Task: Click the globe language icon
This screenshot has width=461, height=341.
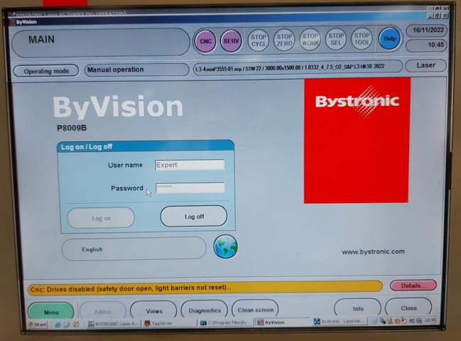Action: pyautogui.click(x=226, y=247)
